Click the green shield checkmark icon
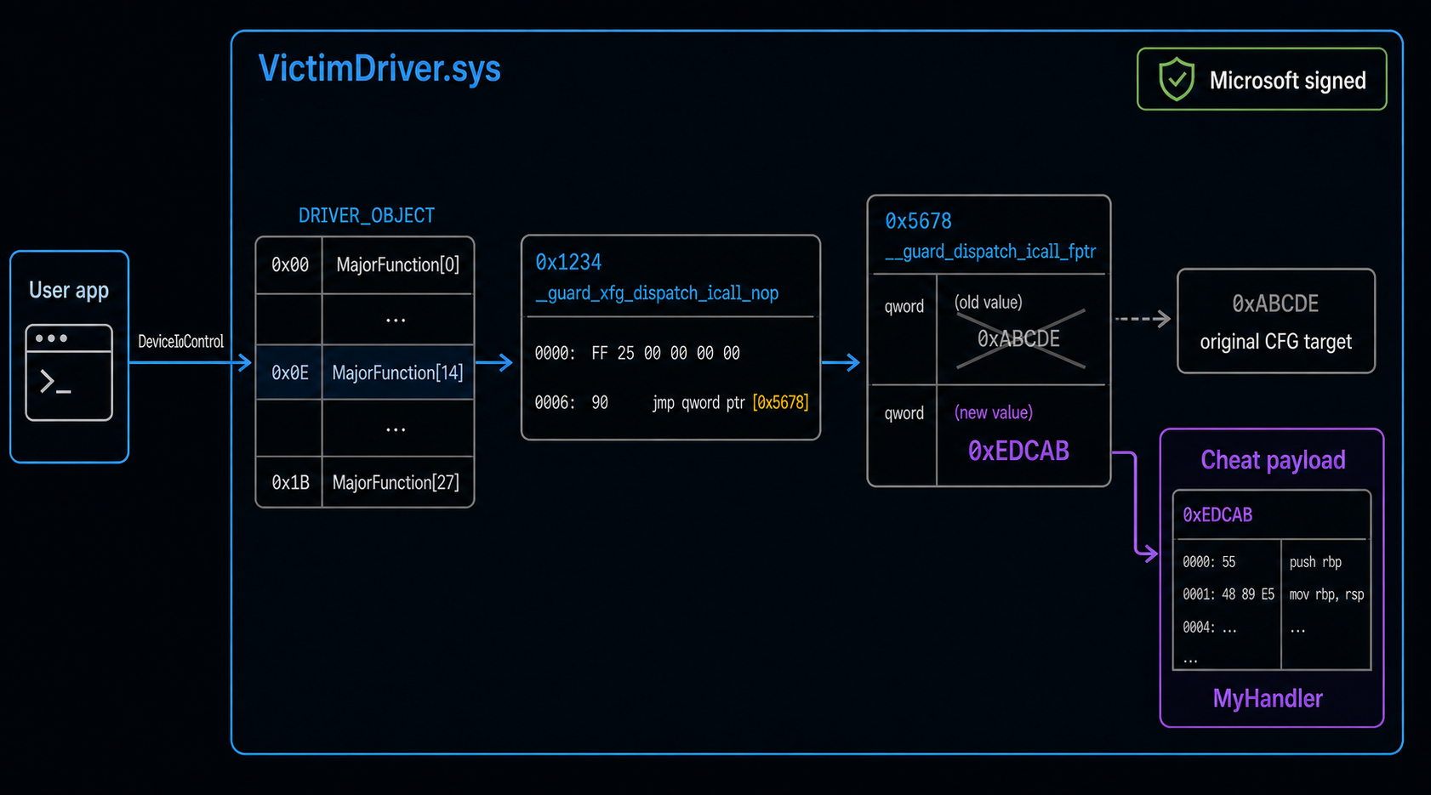1431x795 pixels. [x=1177, y=79]
